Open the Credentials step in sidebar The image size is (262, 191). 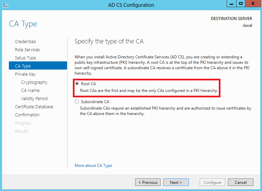point(26,41)
